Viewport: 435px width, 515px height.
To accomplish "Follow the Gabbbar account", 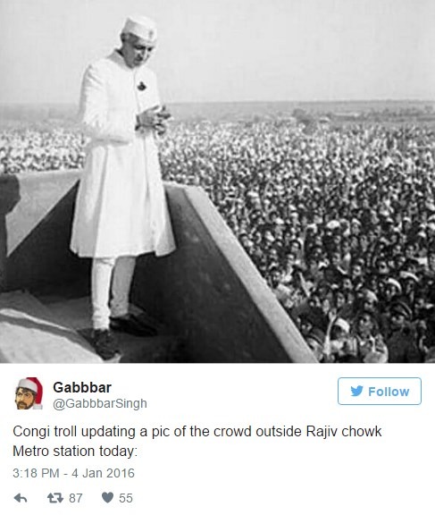I will click(380, 392).
